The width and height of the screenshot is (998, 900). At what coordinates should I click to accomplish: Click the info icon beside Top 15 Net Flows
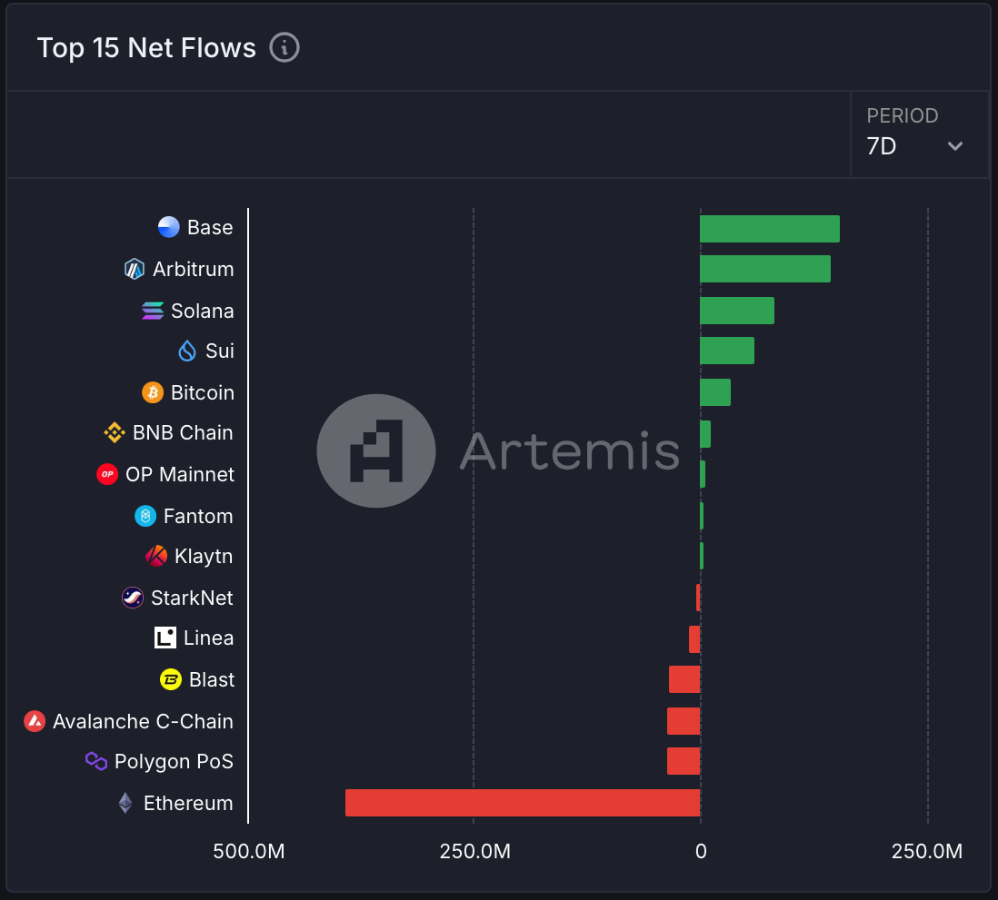click(x=284, y=48)
